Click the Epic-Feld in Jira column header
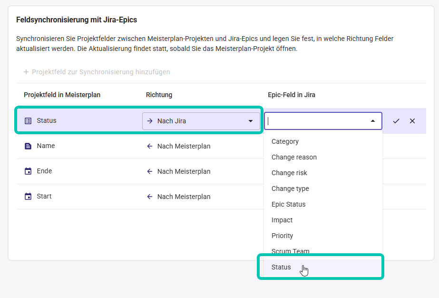This screenshot has height=298, width=439. [x=292, y=95]
